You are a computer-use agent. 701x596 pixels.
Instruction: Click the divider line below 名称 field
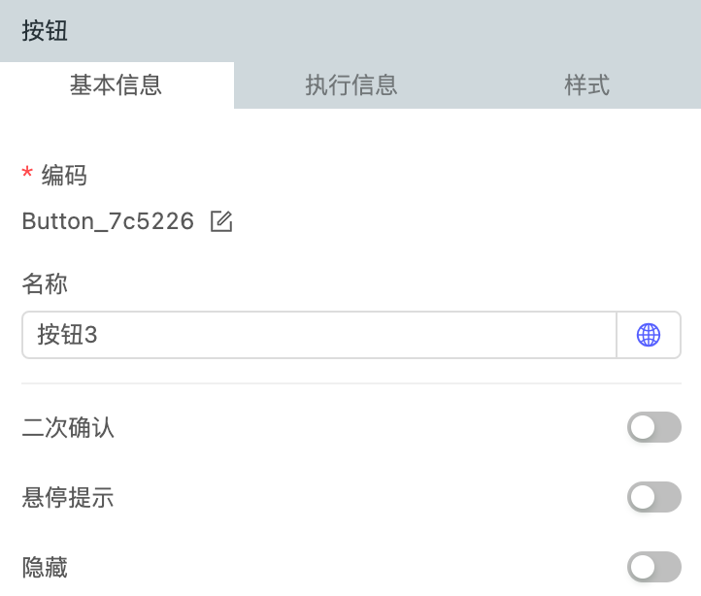tap(350, 383)
